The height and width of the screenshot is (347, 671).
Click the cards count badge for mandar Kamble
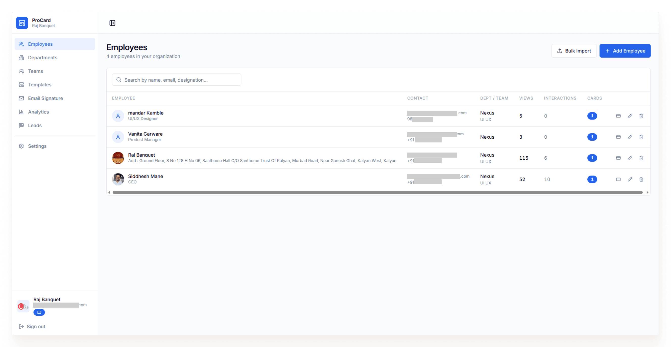tap(592, 116)
